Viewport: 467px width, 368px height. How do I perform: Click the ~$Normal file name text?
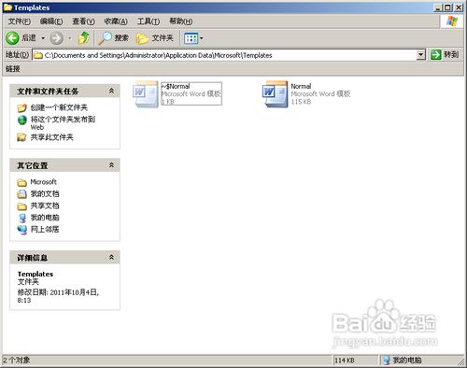pyautogui.click(x=176, y=86)
